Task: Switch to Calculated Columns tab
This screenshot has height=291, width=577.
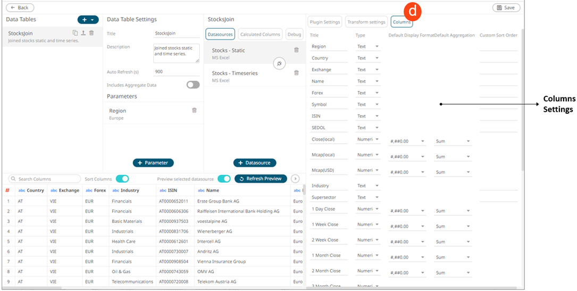Action: 260,34
